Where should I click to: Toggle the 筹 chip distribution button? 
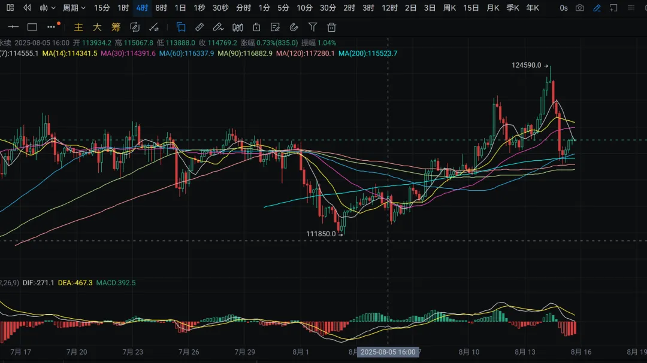[x=116, y=27]
